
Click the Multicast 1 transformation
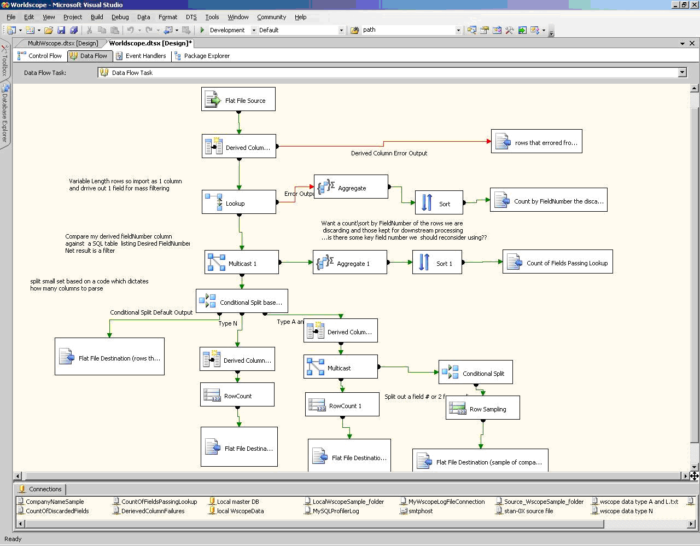pyautogui.click(x=241, y=263)
